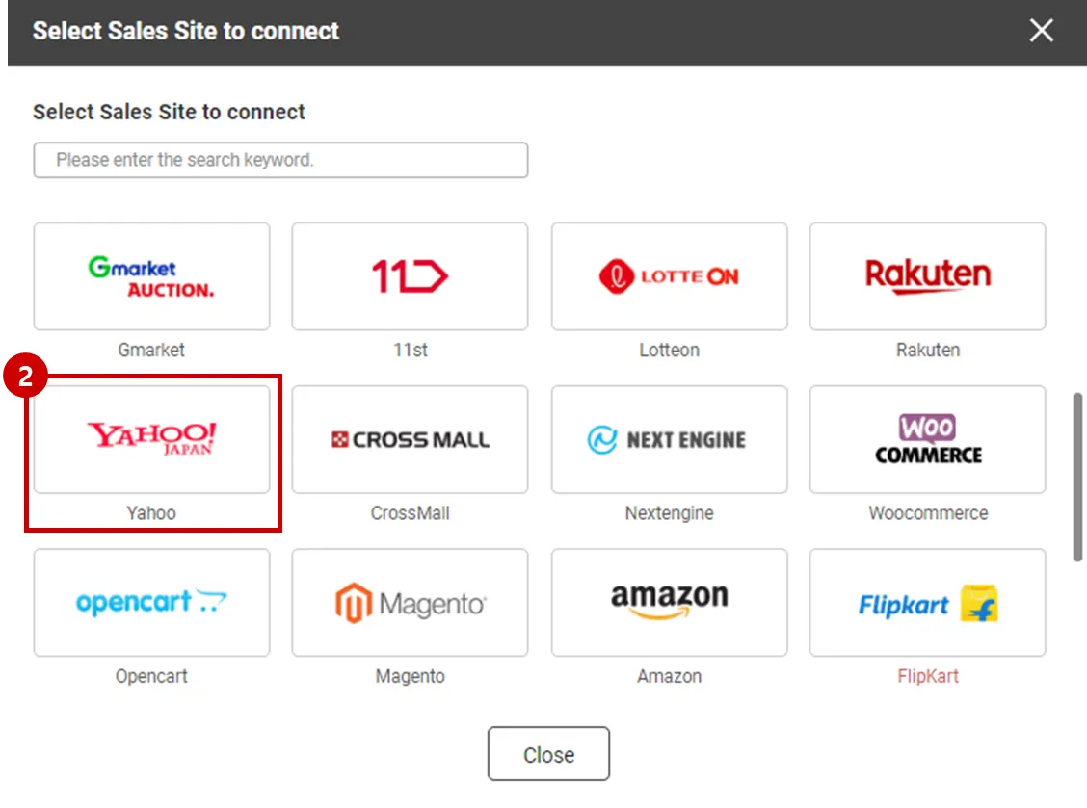
Task: Click the vertical scrollbar thumb
Action: point(1077,476)
